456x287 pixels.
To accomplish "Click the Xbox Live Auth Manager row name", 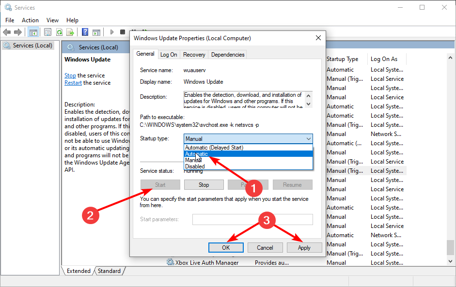I will 207,263.
